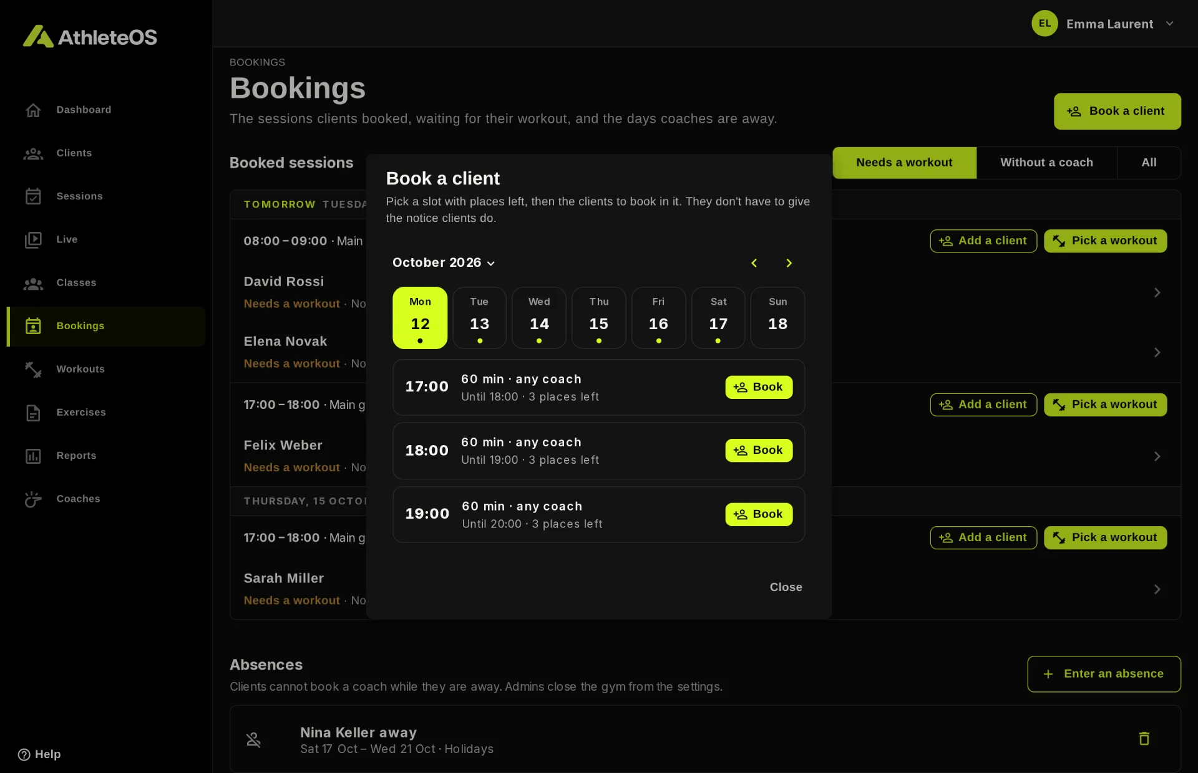This screenshot has height=773, width=1198.
Task: Go to next week with right arrow
Action: click(x=789, y=263)
